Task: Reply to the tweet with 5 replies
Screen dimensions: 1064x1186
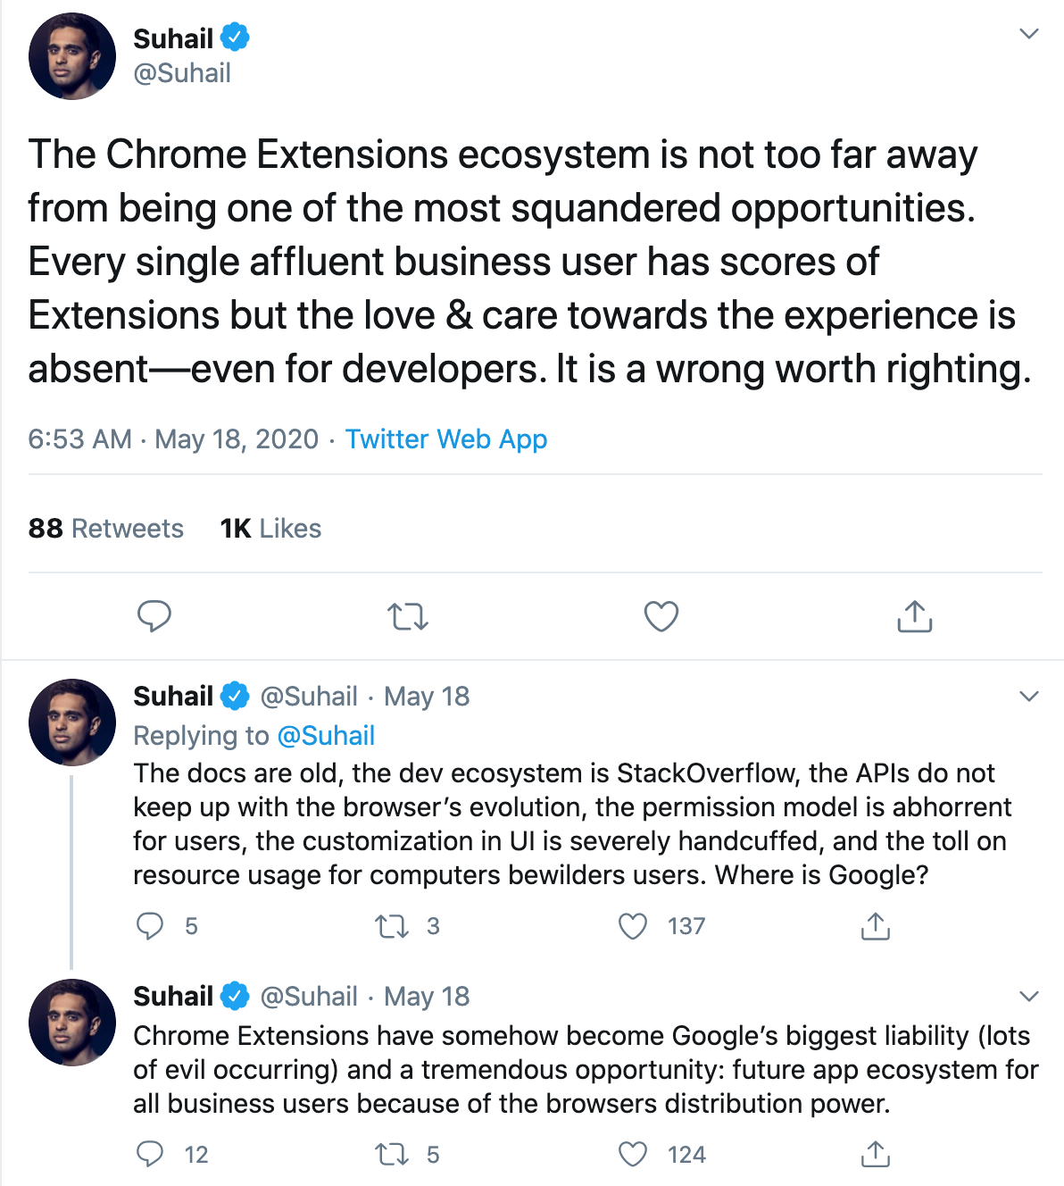Action: (x=150, y=926)
